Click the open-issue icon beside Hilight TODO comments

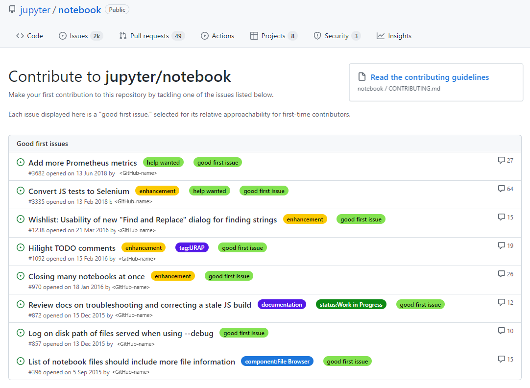click(x=20, y=247)
